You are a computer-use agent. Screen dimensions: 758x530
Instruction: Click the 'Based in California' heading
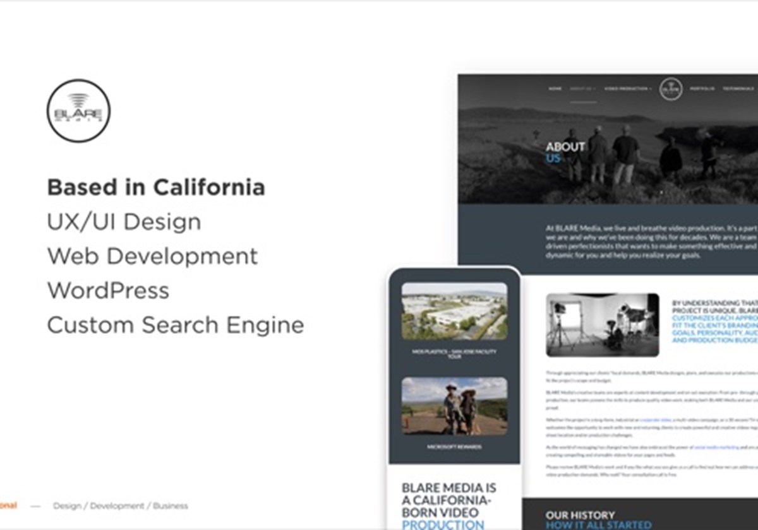coord(156,187)
